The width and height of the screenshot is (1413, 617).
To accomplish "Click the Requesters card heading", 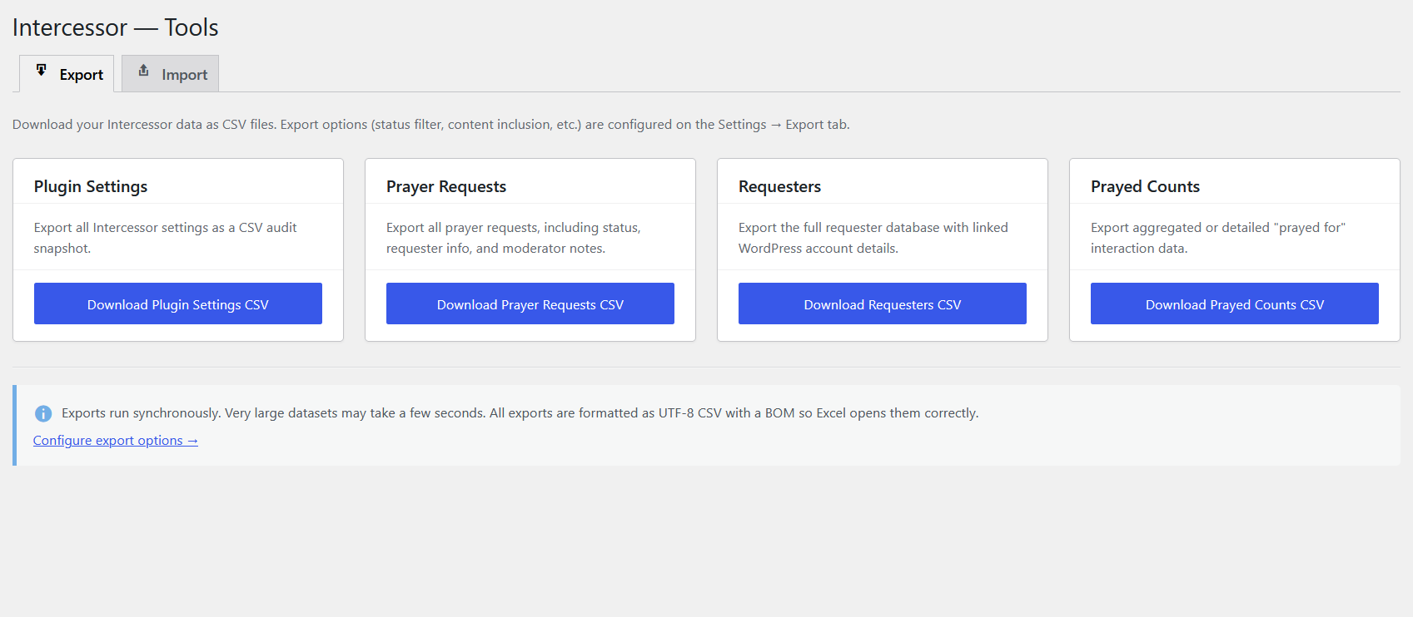I will point(780,186).
